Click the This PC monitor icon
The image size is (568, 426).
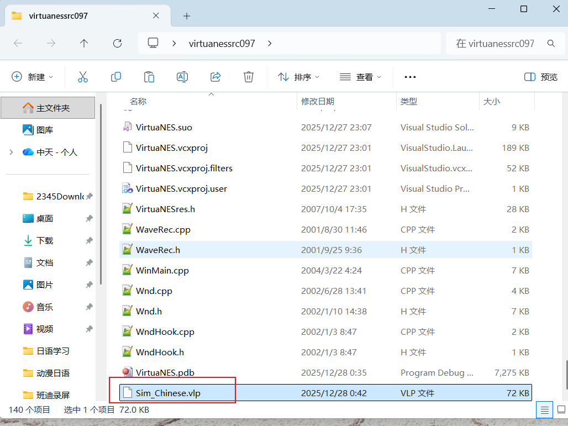coord(153,43)
